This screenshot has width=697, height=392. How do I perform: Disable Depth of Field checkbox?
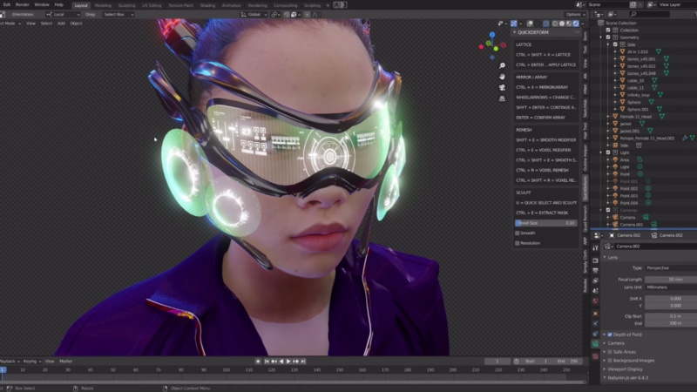[x=610, y=335]
